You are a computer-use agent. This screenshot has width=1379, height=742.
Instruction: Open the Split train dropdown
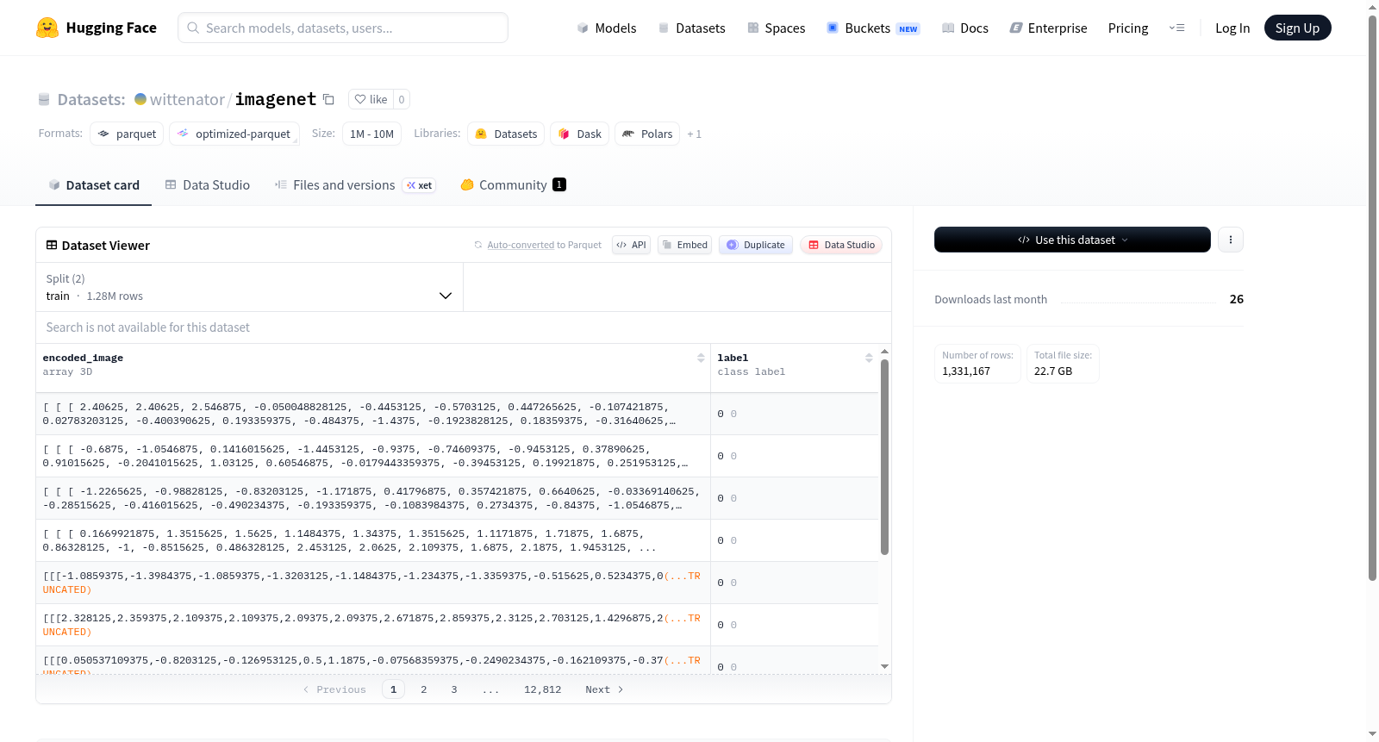(x=249, y=287)
